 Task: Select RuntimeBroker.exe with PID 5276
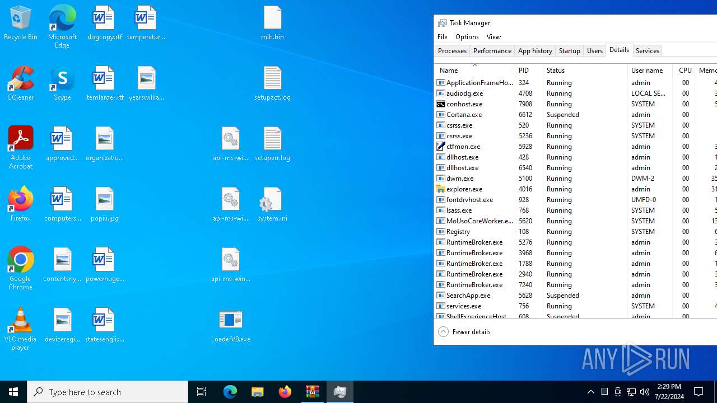click(575, 242)
